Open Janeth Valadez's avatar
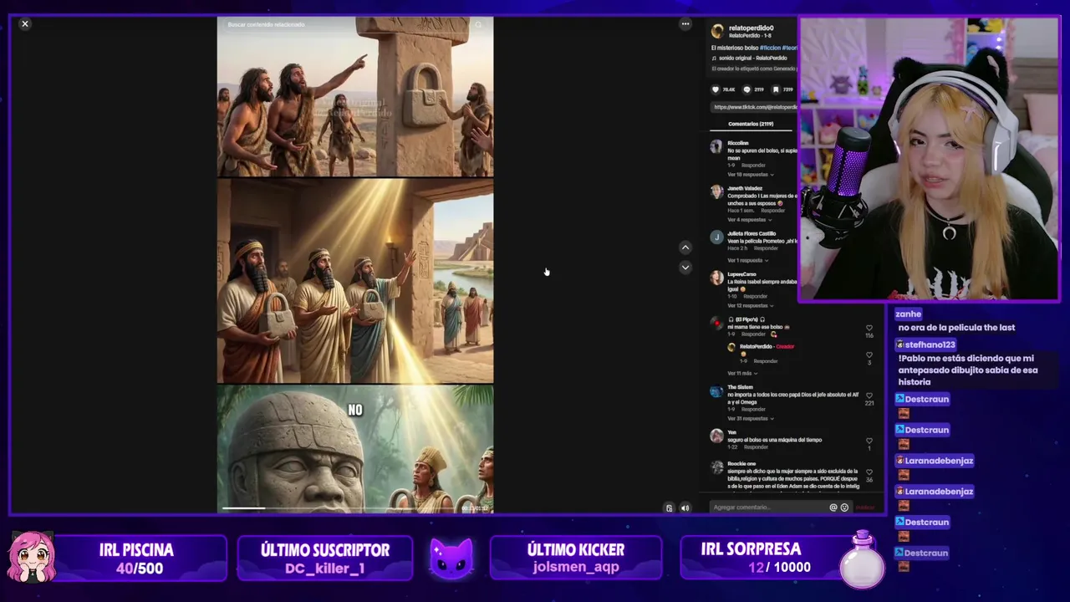The image size is (1070, 602). 716,191
